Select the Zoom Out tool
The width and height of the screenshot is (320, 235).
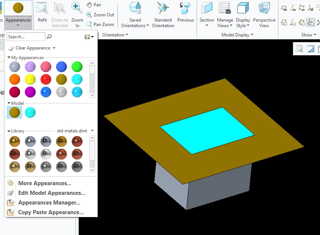[x=100, y=15]
